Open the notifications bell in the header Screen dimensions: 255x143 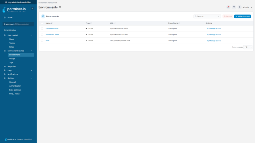228,7
